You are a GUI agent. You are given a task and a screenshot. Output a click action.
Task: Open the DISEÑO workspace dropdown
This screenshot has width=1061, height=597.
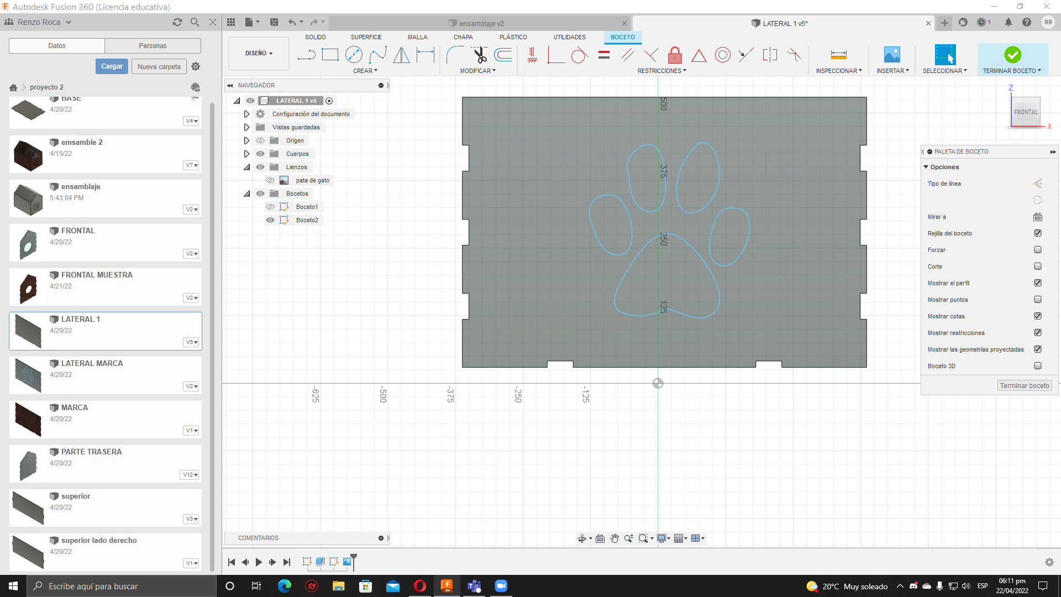point(259,54)
